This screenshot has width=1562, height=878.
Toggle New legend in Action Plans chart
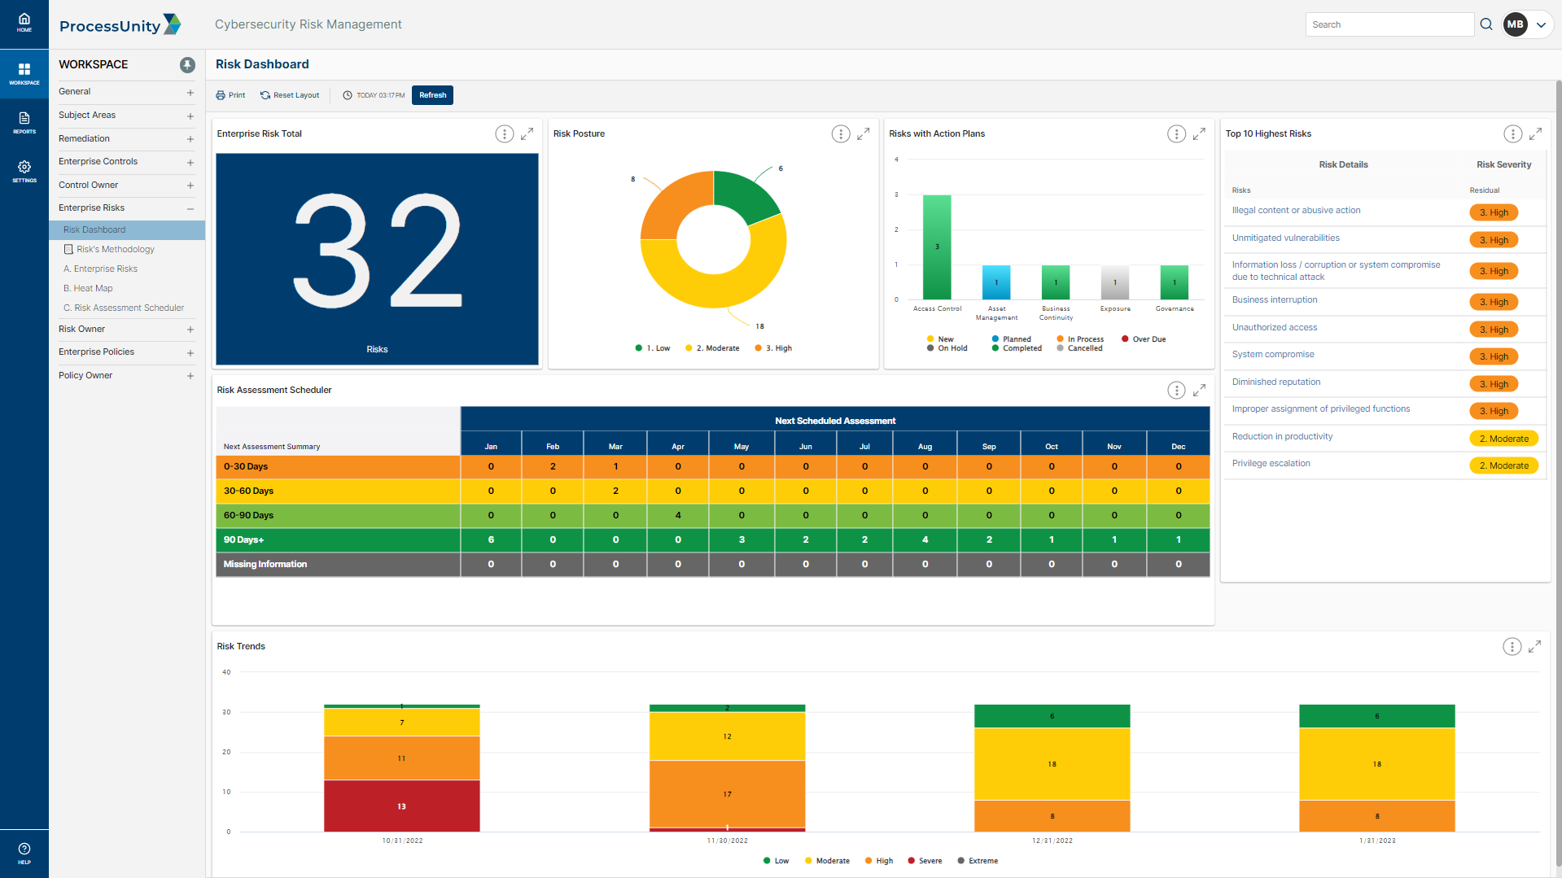click(940, 339)
